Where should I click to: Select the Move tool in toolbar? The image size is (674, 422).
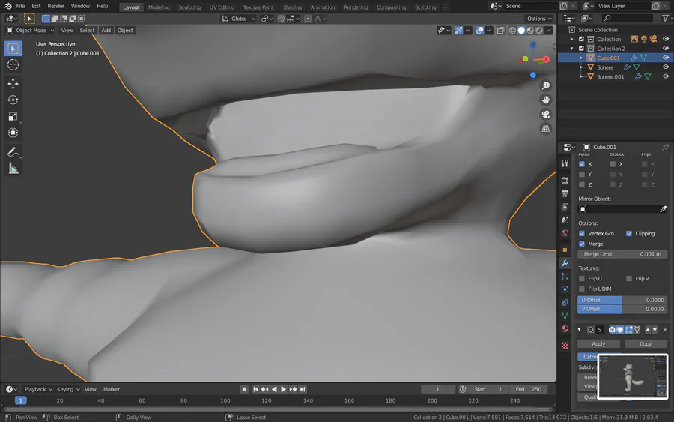[13, 84]
